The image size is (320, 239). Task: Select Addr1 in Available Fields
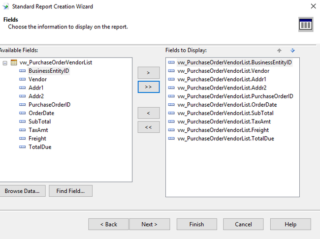pyautogui.click(x=36, y=88)
